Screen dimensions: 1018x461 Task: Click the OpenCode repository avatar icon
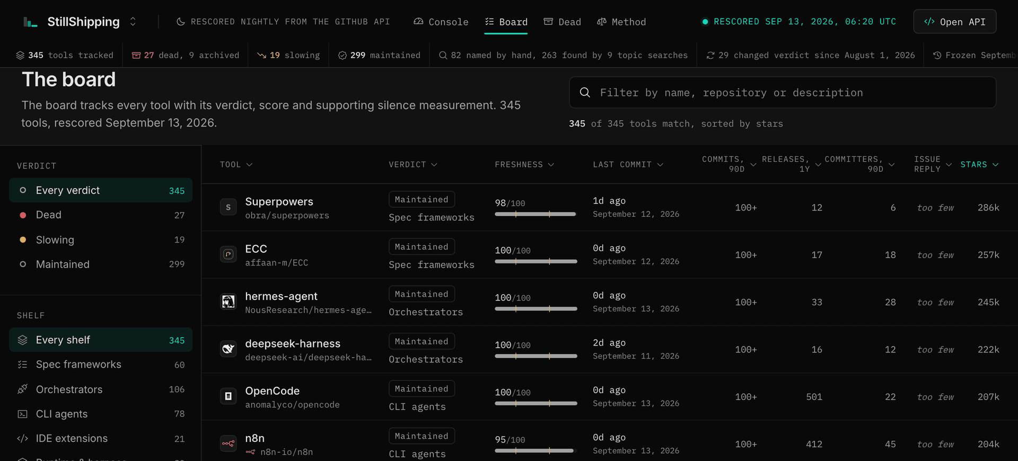pos(229,396)
